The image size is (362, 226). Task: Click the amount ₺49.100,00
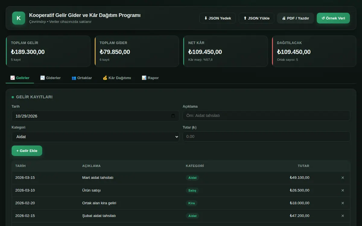pos(300,178)
